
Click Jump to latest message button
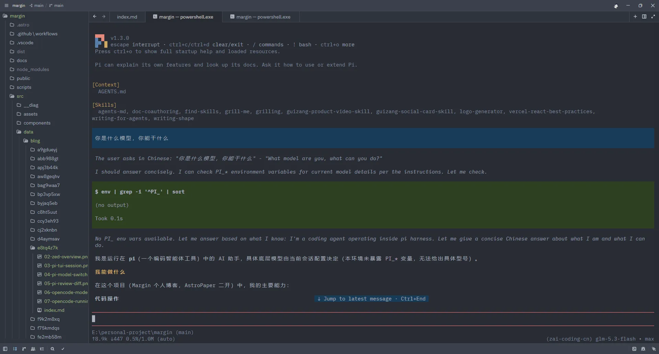tap(371, 299)
